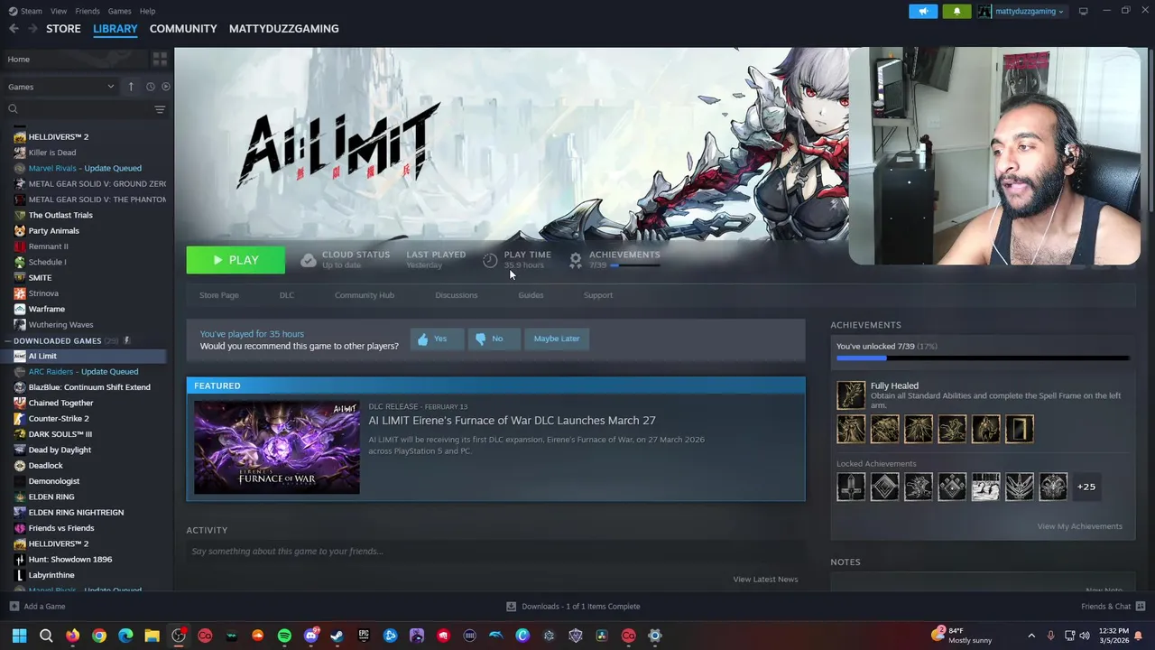Toggle ready-to-play filter icon
The width and height of the screenshot is (1155, 650).
coord(166,87)
